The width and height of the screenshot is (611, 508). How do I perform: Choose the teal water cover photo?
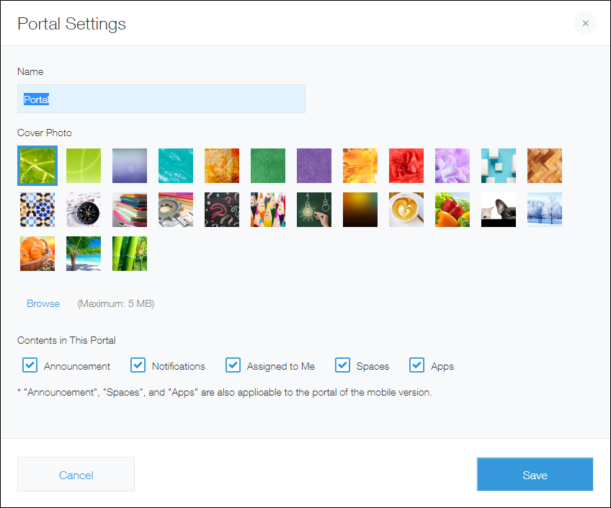point(176,165)
